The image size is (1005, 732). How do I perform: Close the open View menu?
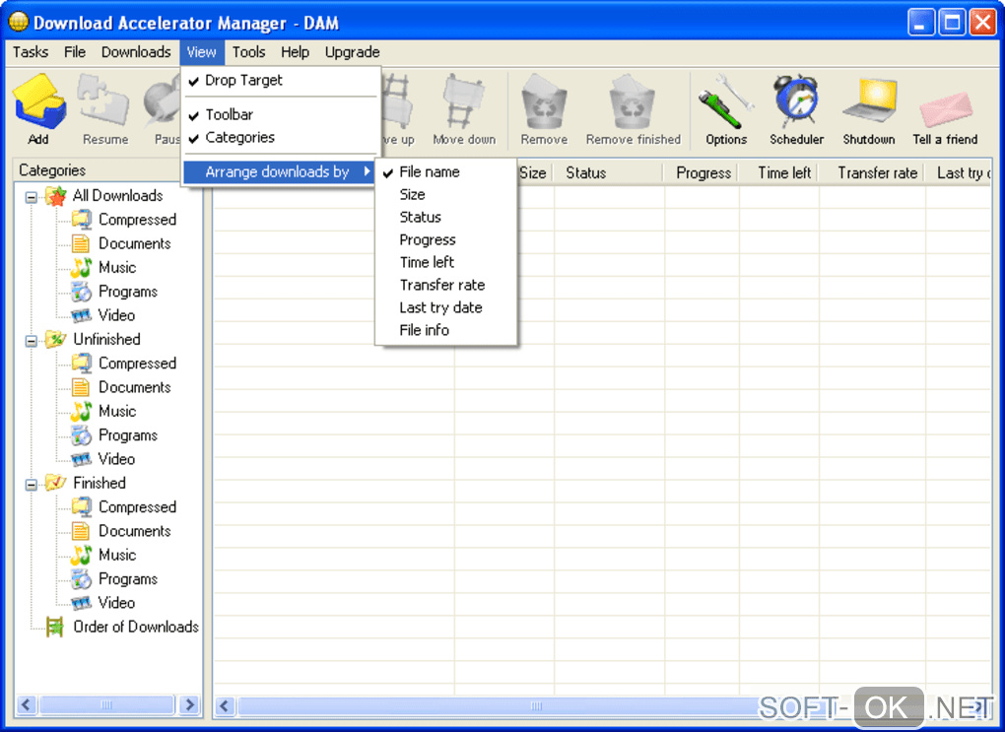coord(202,52)
